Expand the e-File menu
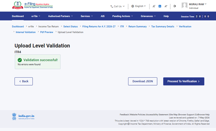The height and width of the screenshot is (131, 216). [x=36, y=16]
